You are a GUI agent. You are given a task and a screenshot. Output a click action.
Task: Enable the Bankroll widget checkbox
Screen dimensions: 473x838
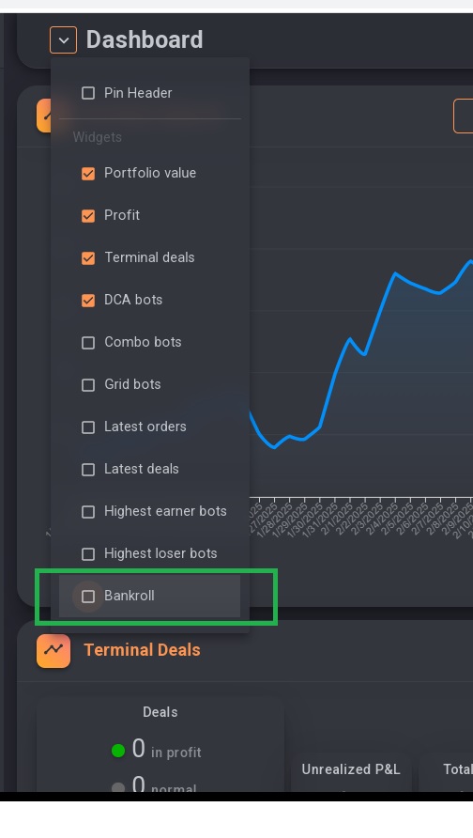(88, 596)
